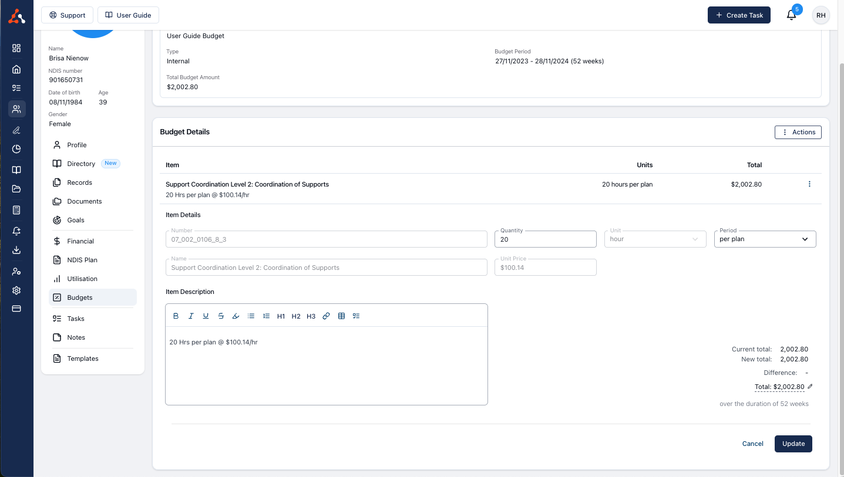844x477 pixels.
Task: Open the Unit dropdown showing hour
Action: [655, 239]
